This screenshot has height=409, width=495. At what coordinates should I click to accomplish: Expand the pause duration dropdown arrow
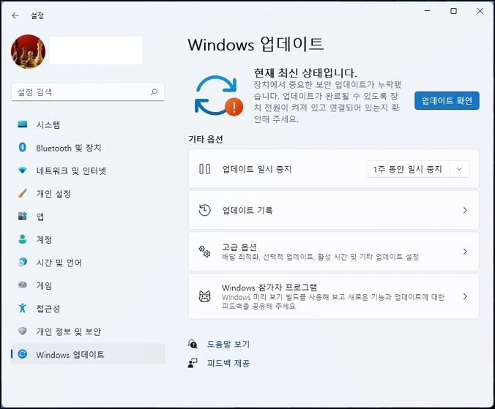click(x=459, y=169)
